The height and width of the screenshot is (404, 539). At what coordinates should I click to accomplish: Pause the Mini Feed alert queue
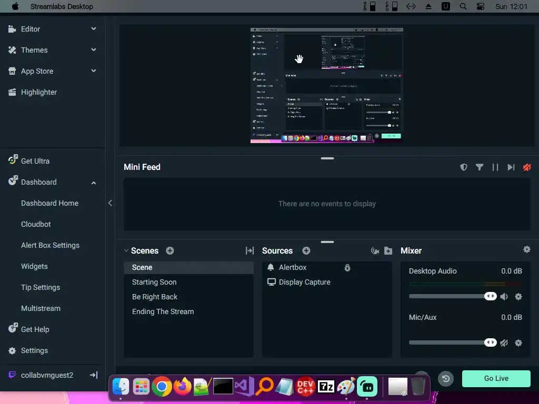(495, 167)
